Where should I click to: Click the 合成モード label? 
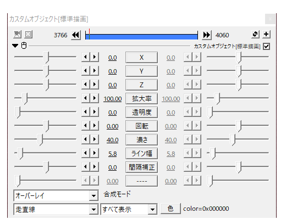pyautogui.click(x=117, y=194)
